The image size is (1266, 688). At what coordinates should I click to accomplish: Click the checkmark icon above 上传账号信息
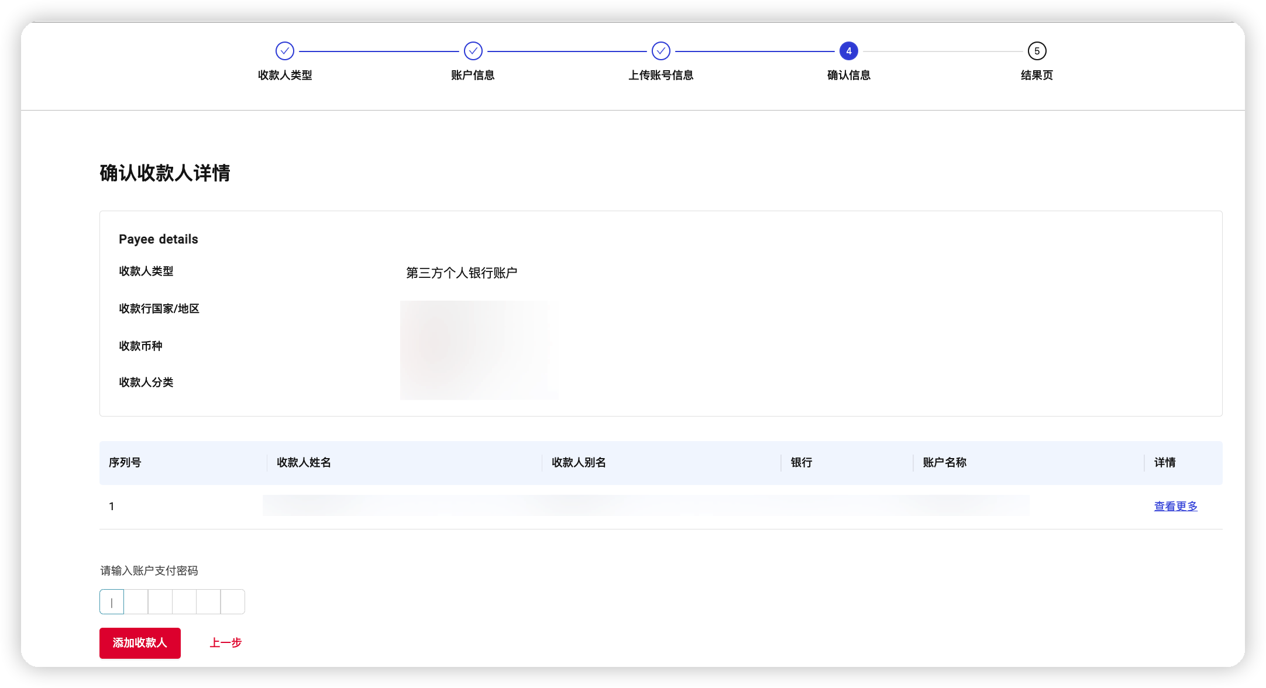click(x=660, y=51)
